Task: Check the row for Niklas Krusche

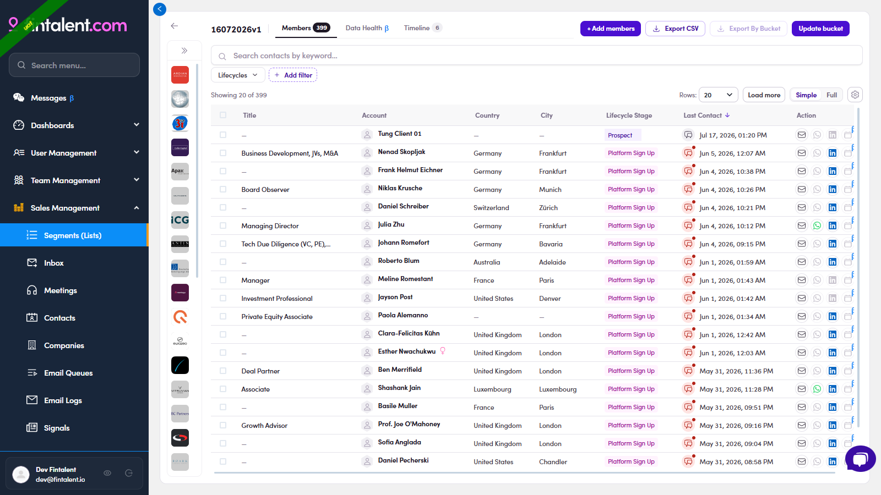Action: [x=223, y=189]
